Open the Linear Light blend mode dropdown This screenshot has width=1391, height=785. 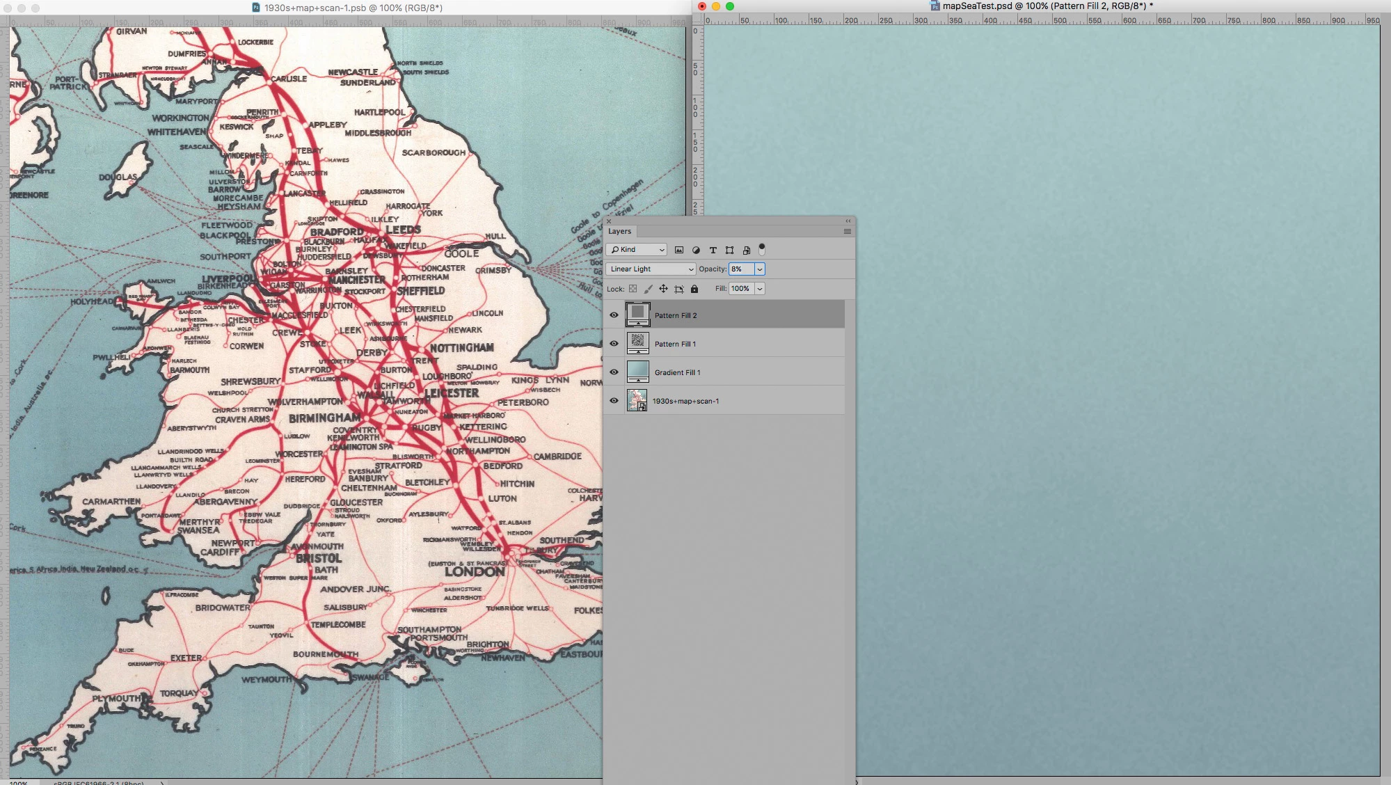pyautogui.click(x=651, y=269)
